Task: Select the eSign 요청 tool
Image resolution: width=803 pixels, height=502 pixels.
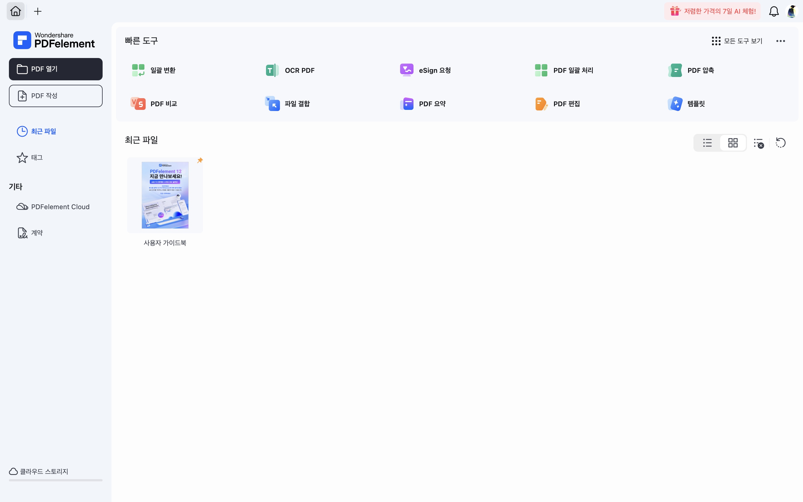Action: point(434,70)
